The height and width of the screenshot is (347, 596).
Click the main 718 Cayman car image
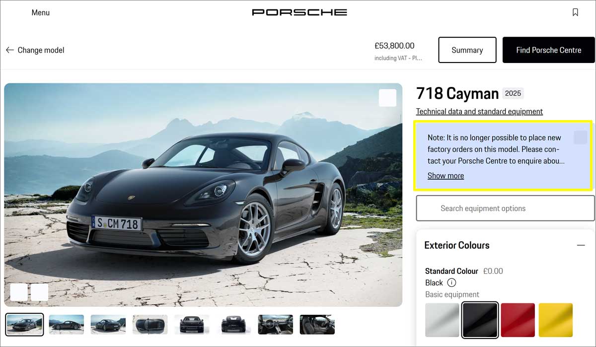203,195
